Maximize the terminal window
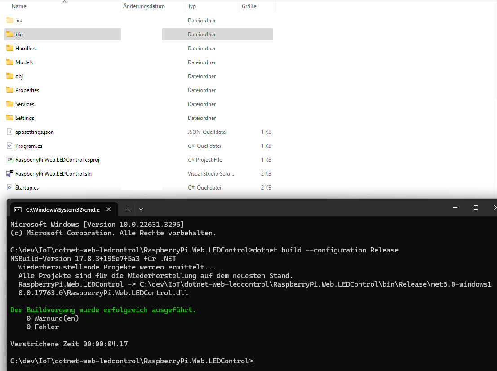The width and height of the screenshot is (497, 371). coord(476,208)
